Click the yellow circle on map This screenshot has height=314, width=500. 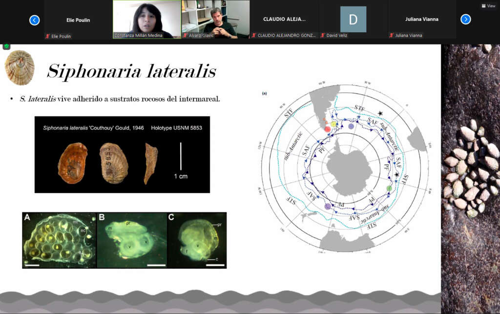[x=334, y=124]
